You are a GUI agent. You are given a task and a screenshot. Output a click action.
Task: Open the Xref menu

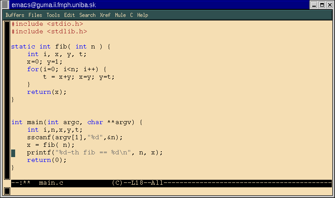[x=105, y=15]
